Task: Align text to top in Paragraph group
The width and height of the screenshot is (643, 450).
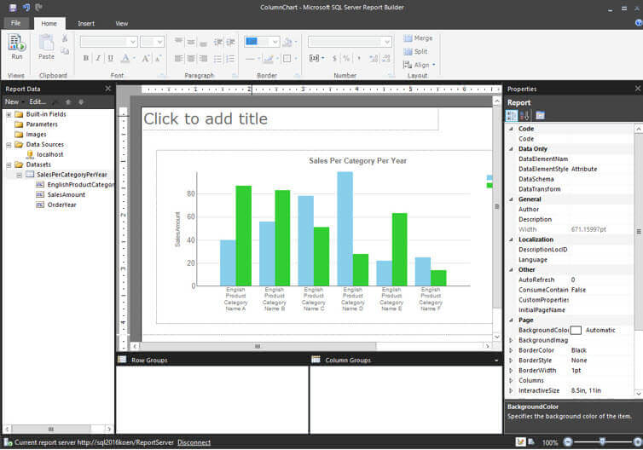Action: pos(178,42)
